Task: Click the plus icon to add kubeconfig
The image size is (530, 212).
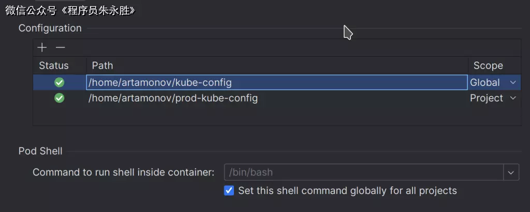Action: coord(42,48)
